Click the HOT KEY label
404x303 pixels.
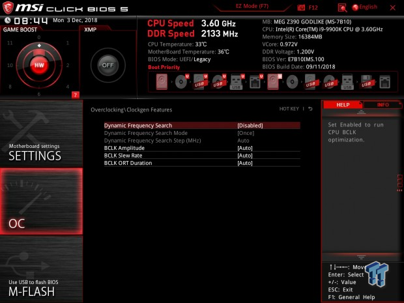289,109
